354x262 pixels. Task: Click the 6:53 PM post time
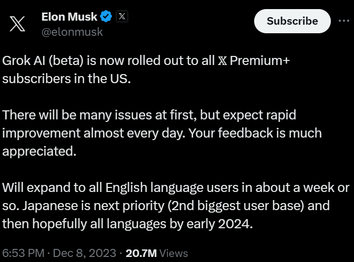coord(23,253)
